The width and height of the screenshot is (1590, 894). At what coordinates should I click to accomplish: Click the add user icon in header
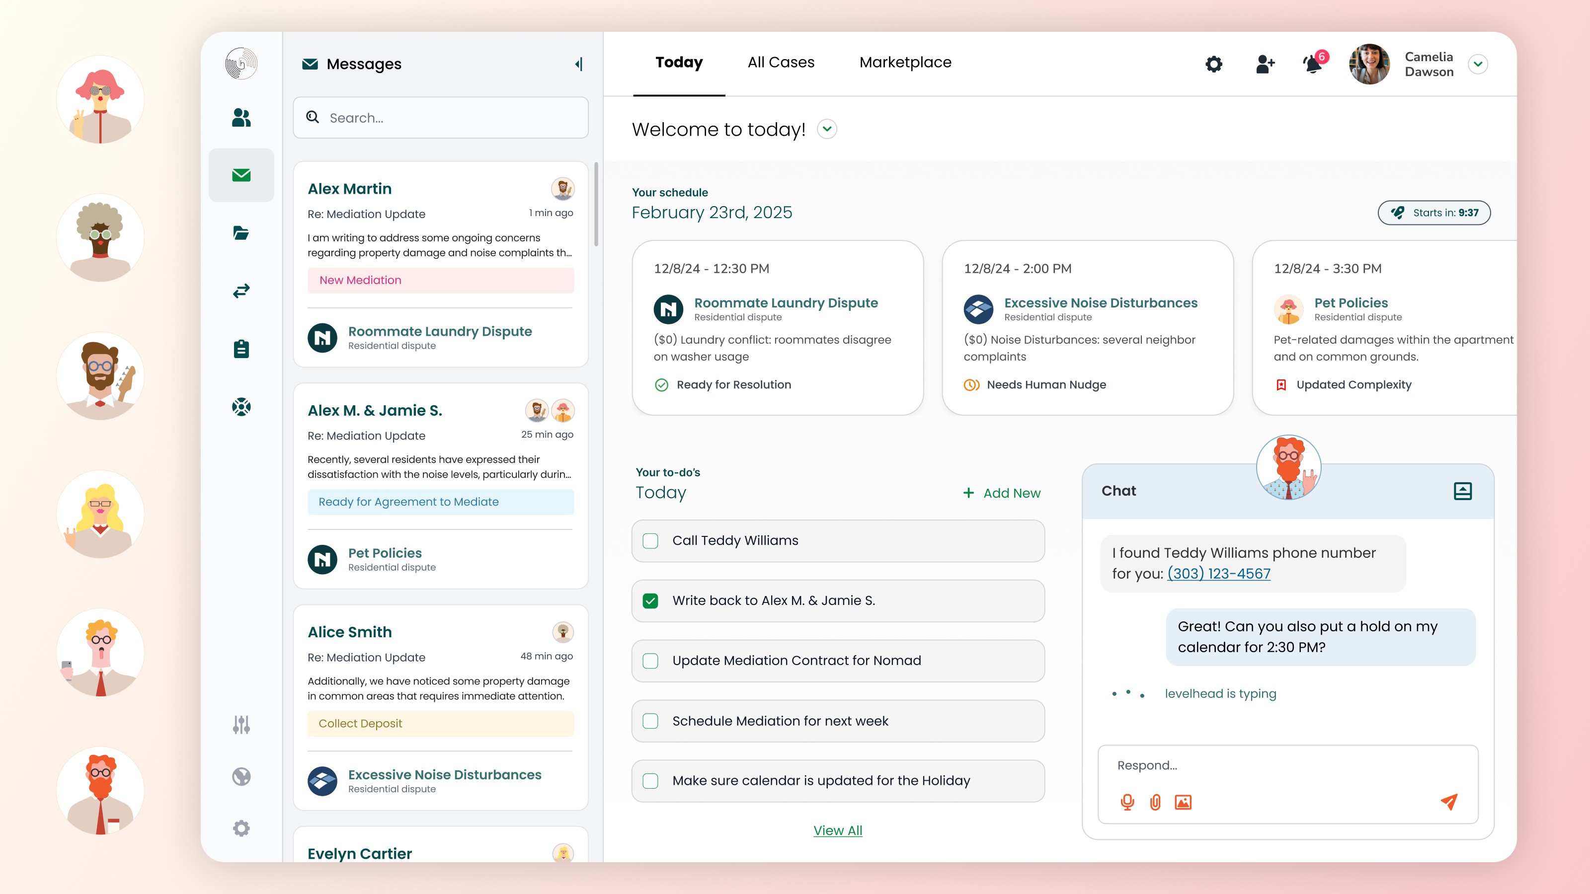(x=1266, y=64)
